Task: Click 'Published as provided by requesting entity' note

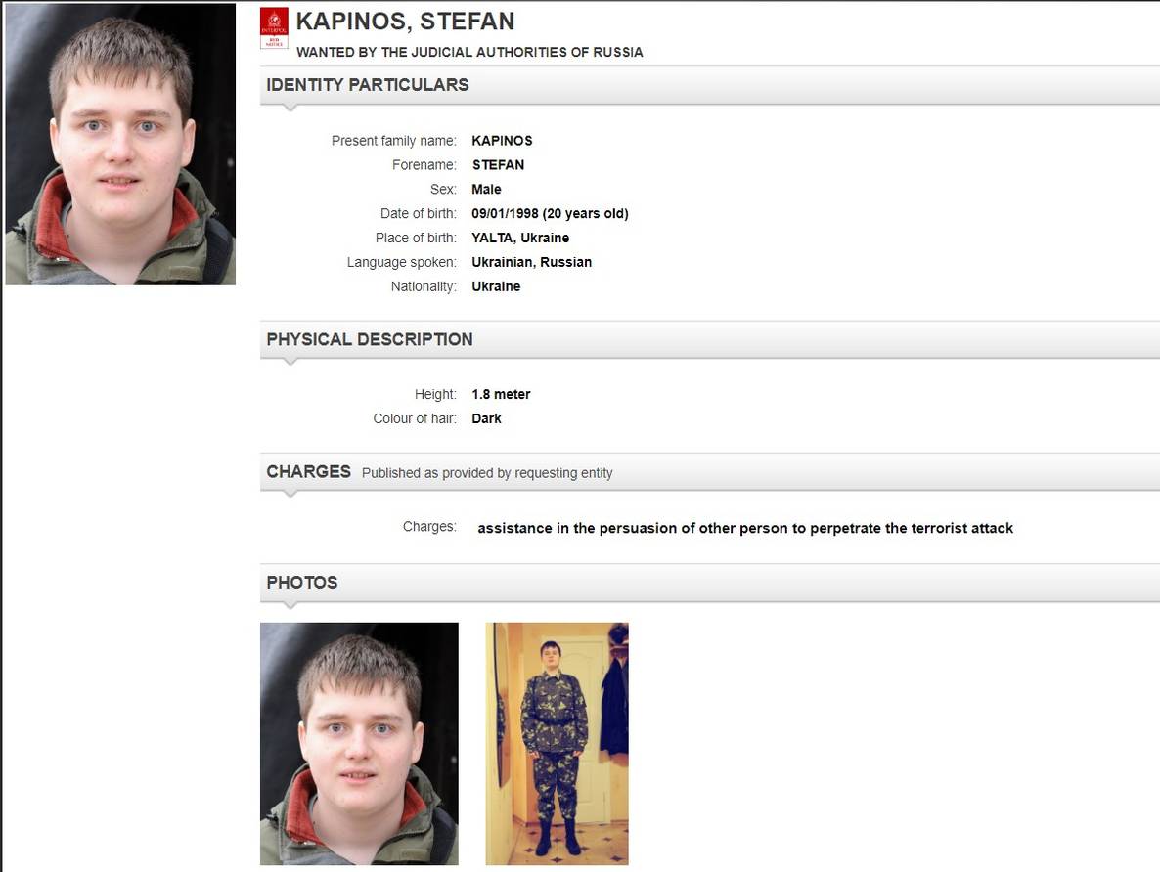Action: [487, 473]
